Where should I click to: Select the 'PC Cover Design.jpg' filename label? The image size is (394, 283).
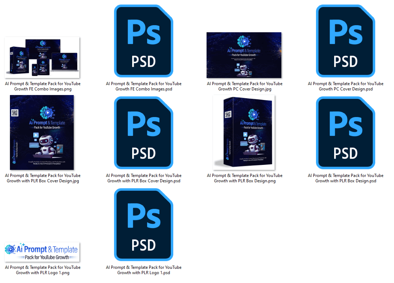click(244, 87)
